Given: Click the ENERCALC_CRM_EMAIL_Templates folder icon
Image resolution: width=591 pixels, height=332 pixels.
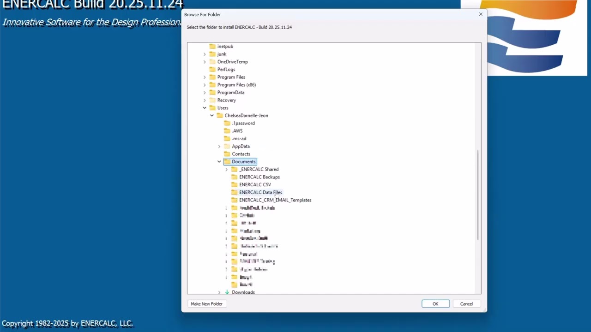Looking at the screenshot, I should pos(235,200).
